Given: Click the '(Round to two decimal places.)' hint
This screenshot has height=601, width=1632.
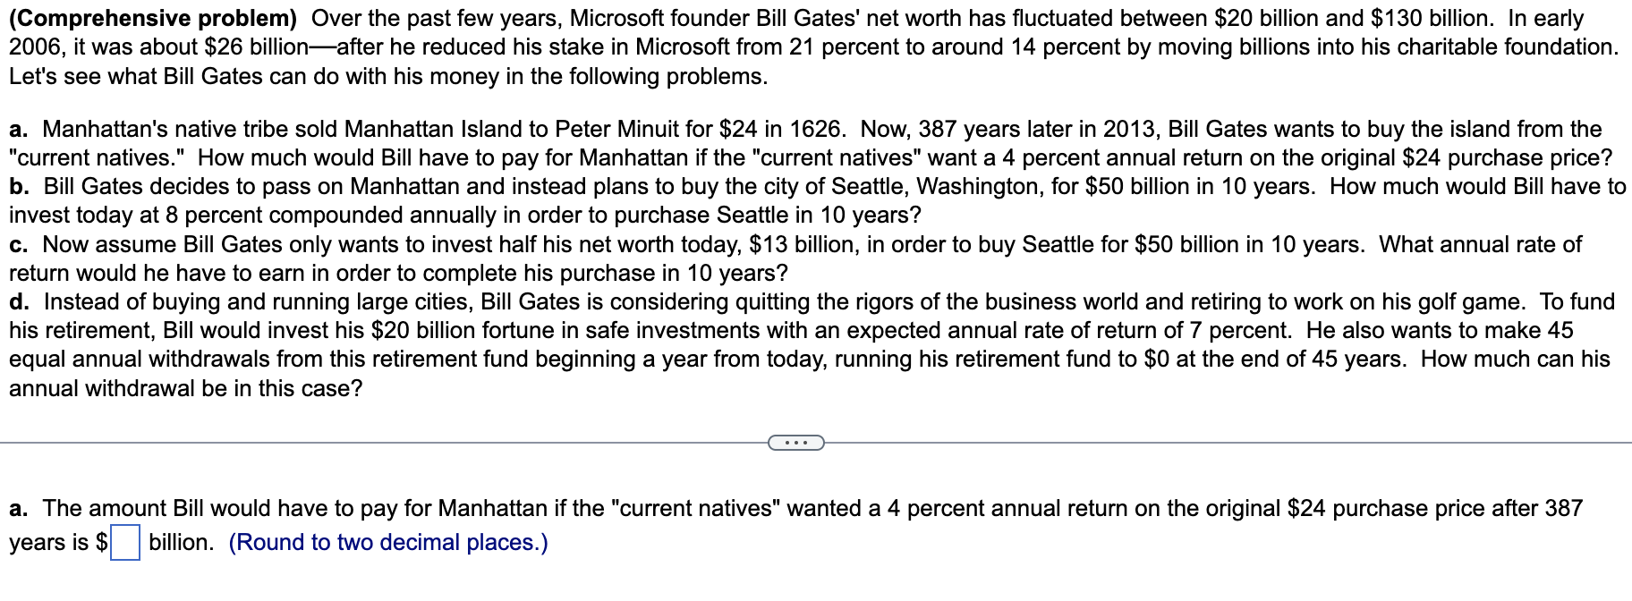Looking at the screenshot, I should 387,543.
